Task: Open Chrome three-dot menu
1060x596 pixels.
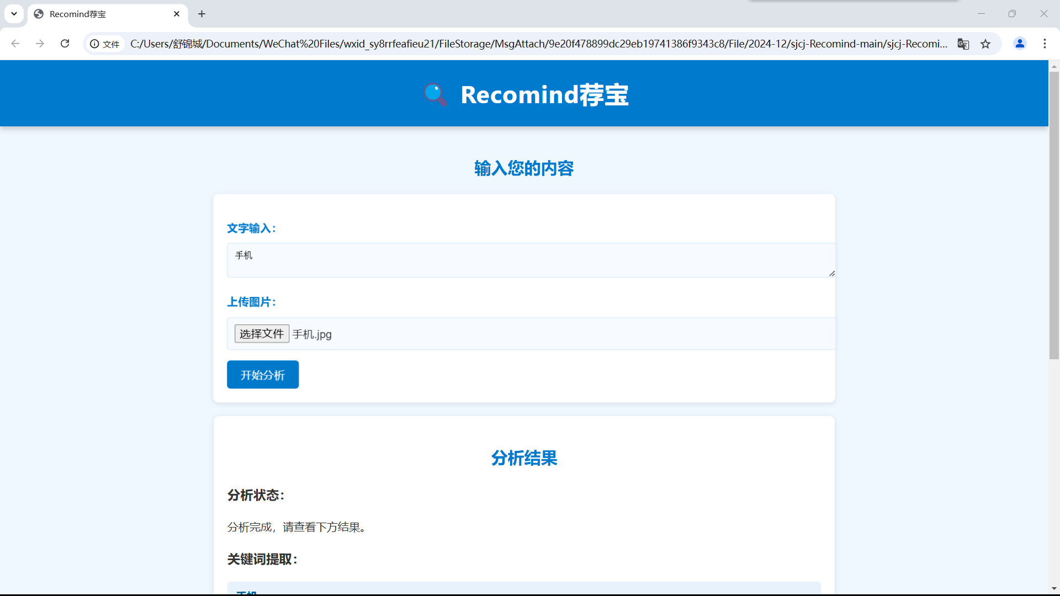Action: tap(1045, 44)
